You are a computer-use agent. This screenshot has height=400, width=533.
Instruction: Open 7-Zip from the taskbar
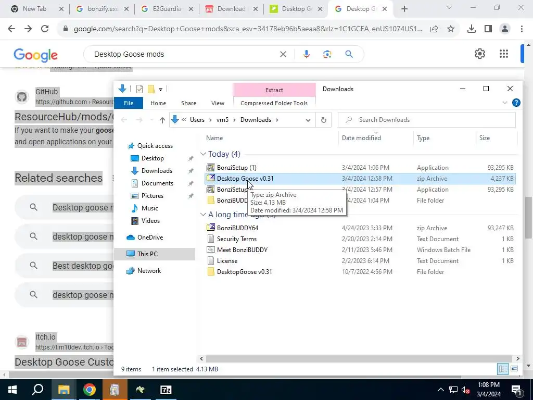point(166,390)
